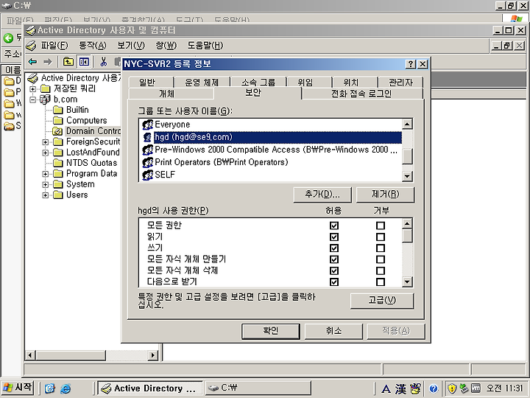The height and width of the screenshot is (398, 530).
Task: Switch to C:\ taskbar window button
Action: 258,388
